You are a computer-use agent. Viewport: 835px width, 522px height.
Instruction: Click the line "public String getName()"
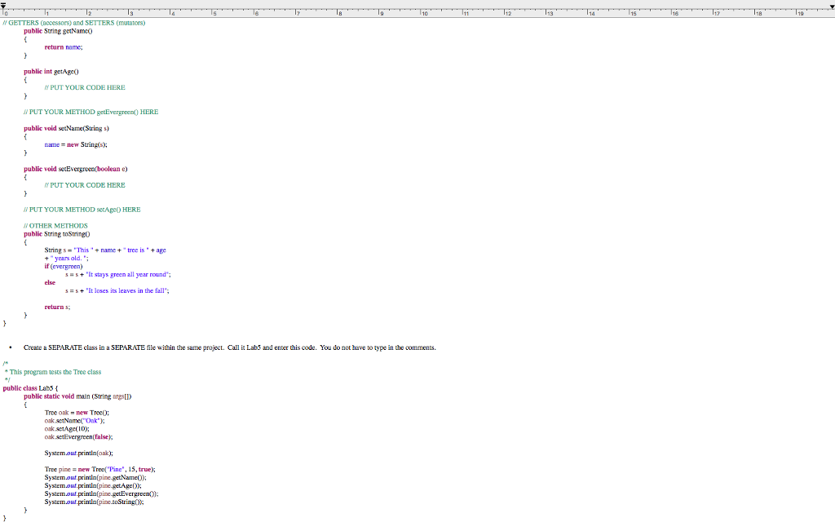click(x=58, y=31)
